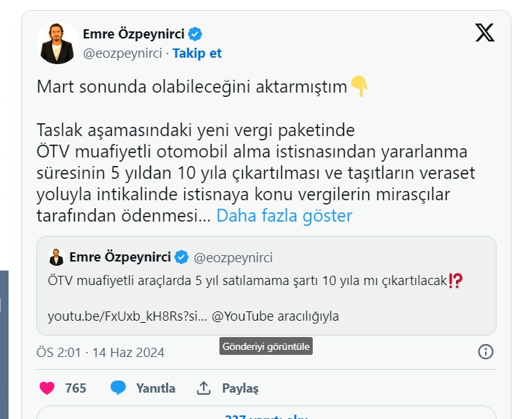Viewport: 530px width, 419px height.
Task: Open the tweet info circle icon
Action: 486,352
